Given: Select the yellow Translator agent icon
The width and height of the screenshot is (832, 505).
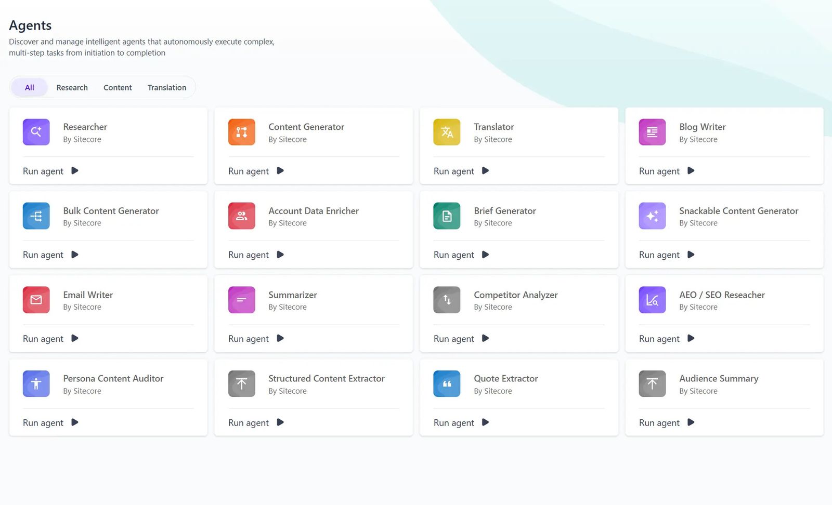Looking at the screenshot, I should [x=447, y=132].
